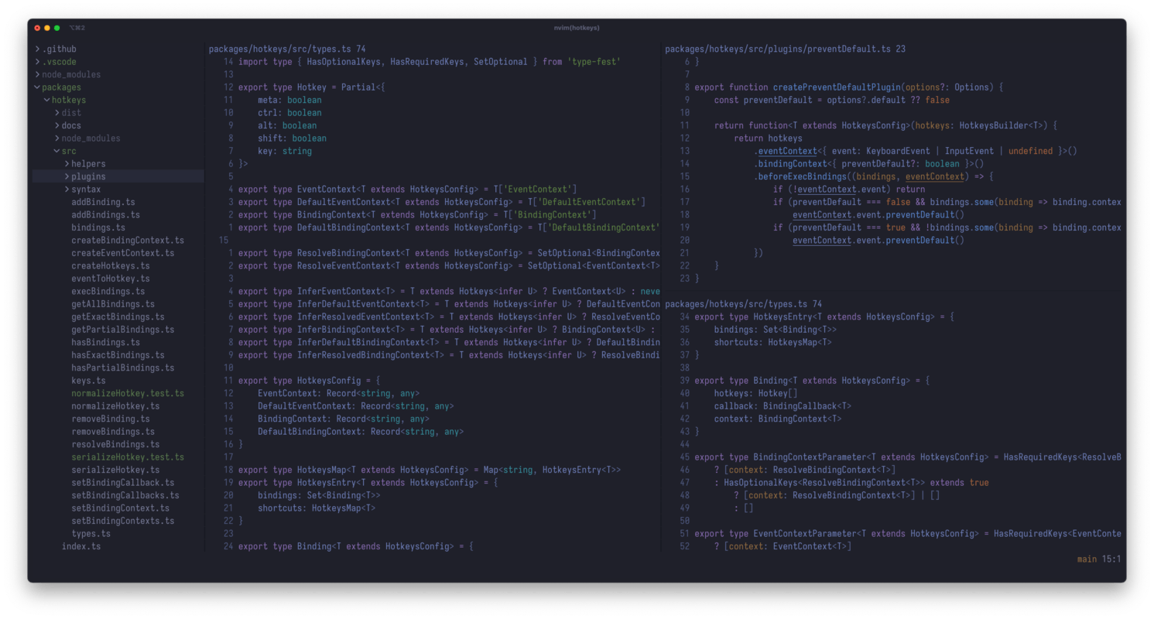This screenshot has width=1154, height=619.
Task: Click 'export type BindingContextParameter' line
Action: pyautogui.click(x=907, y=457)
